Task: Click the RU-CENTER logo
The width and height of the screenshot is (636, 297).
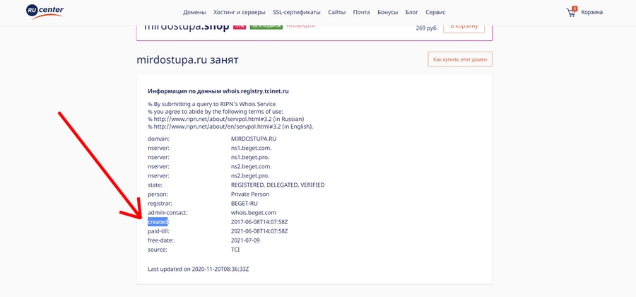Action: click(45, 12)
